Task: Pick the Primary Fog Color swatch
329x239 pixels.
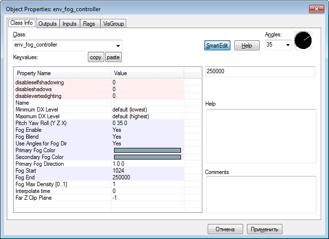Action: pyautogui.click(x=147, y=150)
